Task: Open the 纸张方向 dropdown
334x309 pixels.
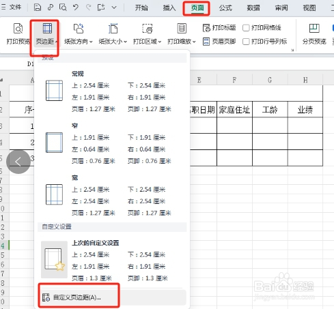Action: click(x=79, y=33)
